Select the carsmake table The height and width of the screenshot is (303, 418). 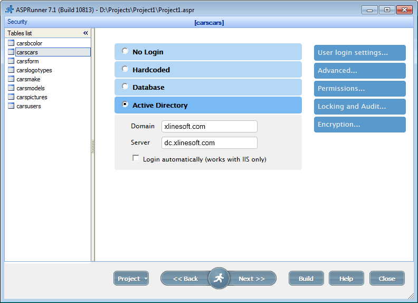point(28,79)
